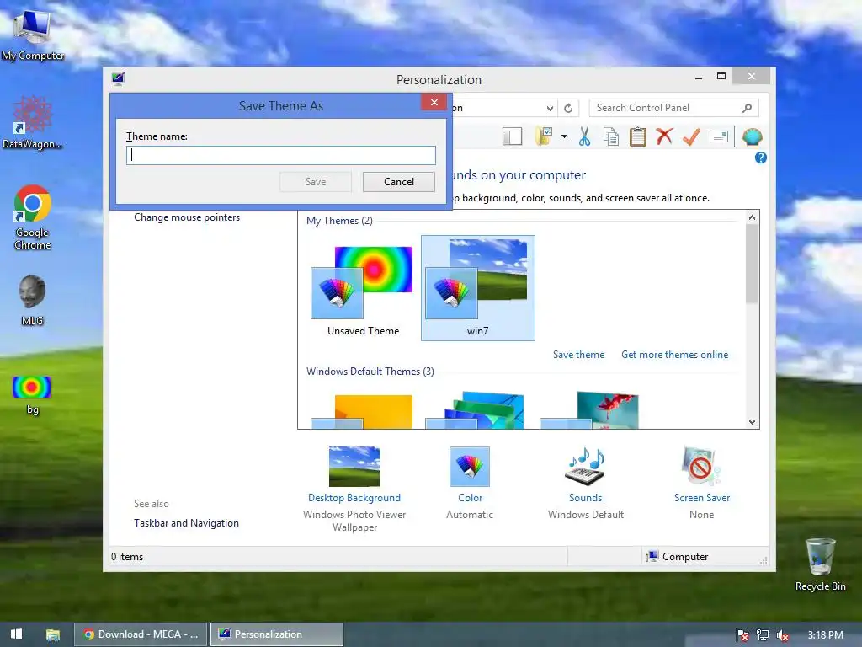Click the muted volume tray icon
862x647 pixels.
783,635
